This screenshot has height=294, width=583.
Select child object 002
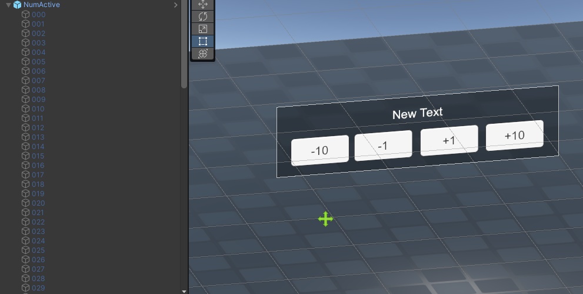point(39,34)
